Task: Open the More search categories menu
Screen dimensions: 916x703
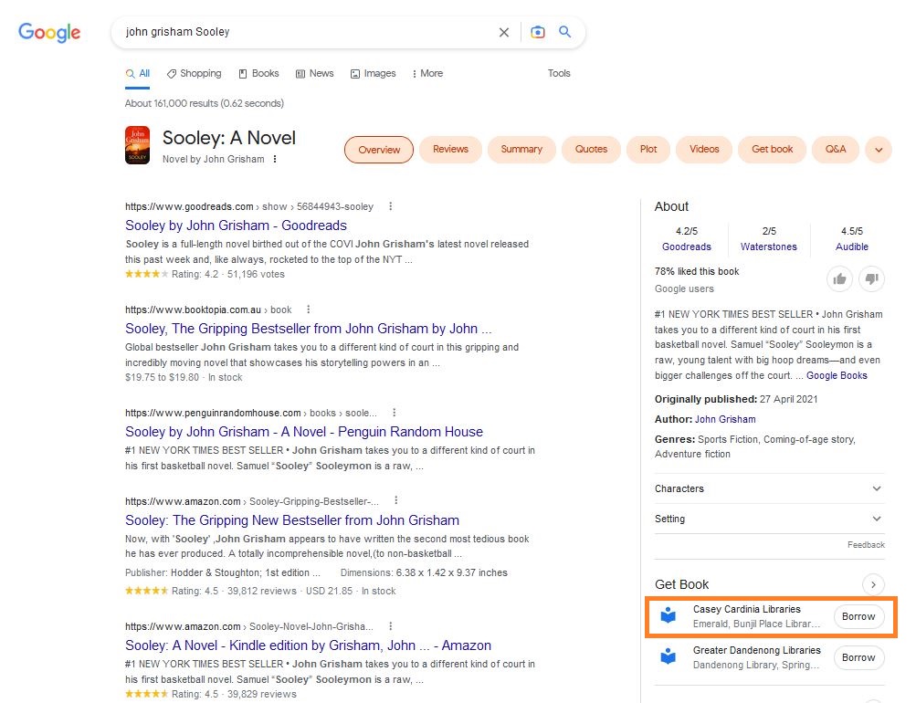Action: (x=427, y=74)
